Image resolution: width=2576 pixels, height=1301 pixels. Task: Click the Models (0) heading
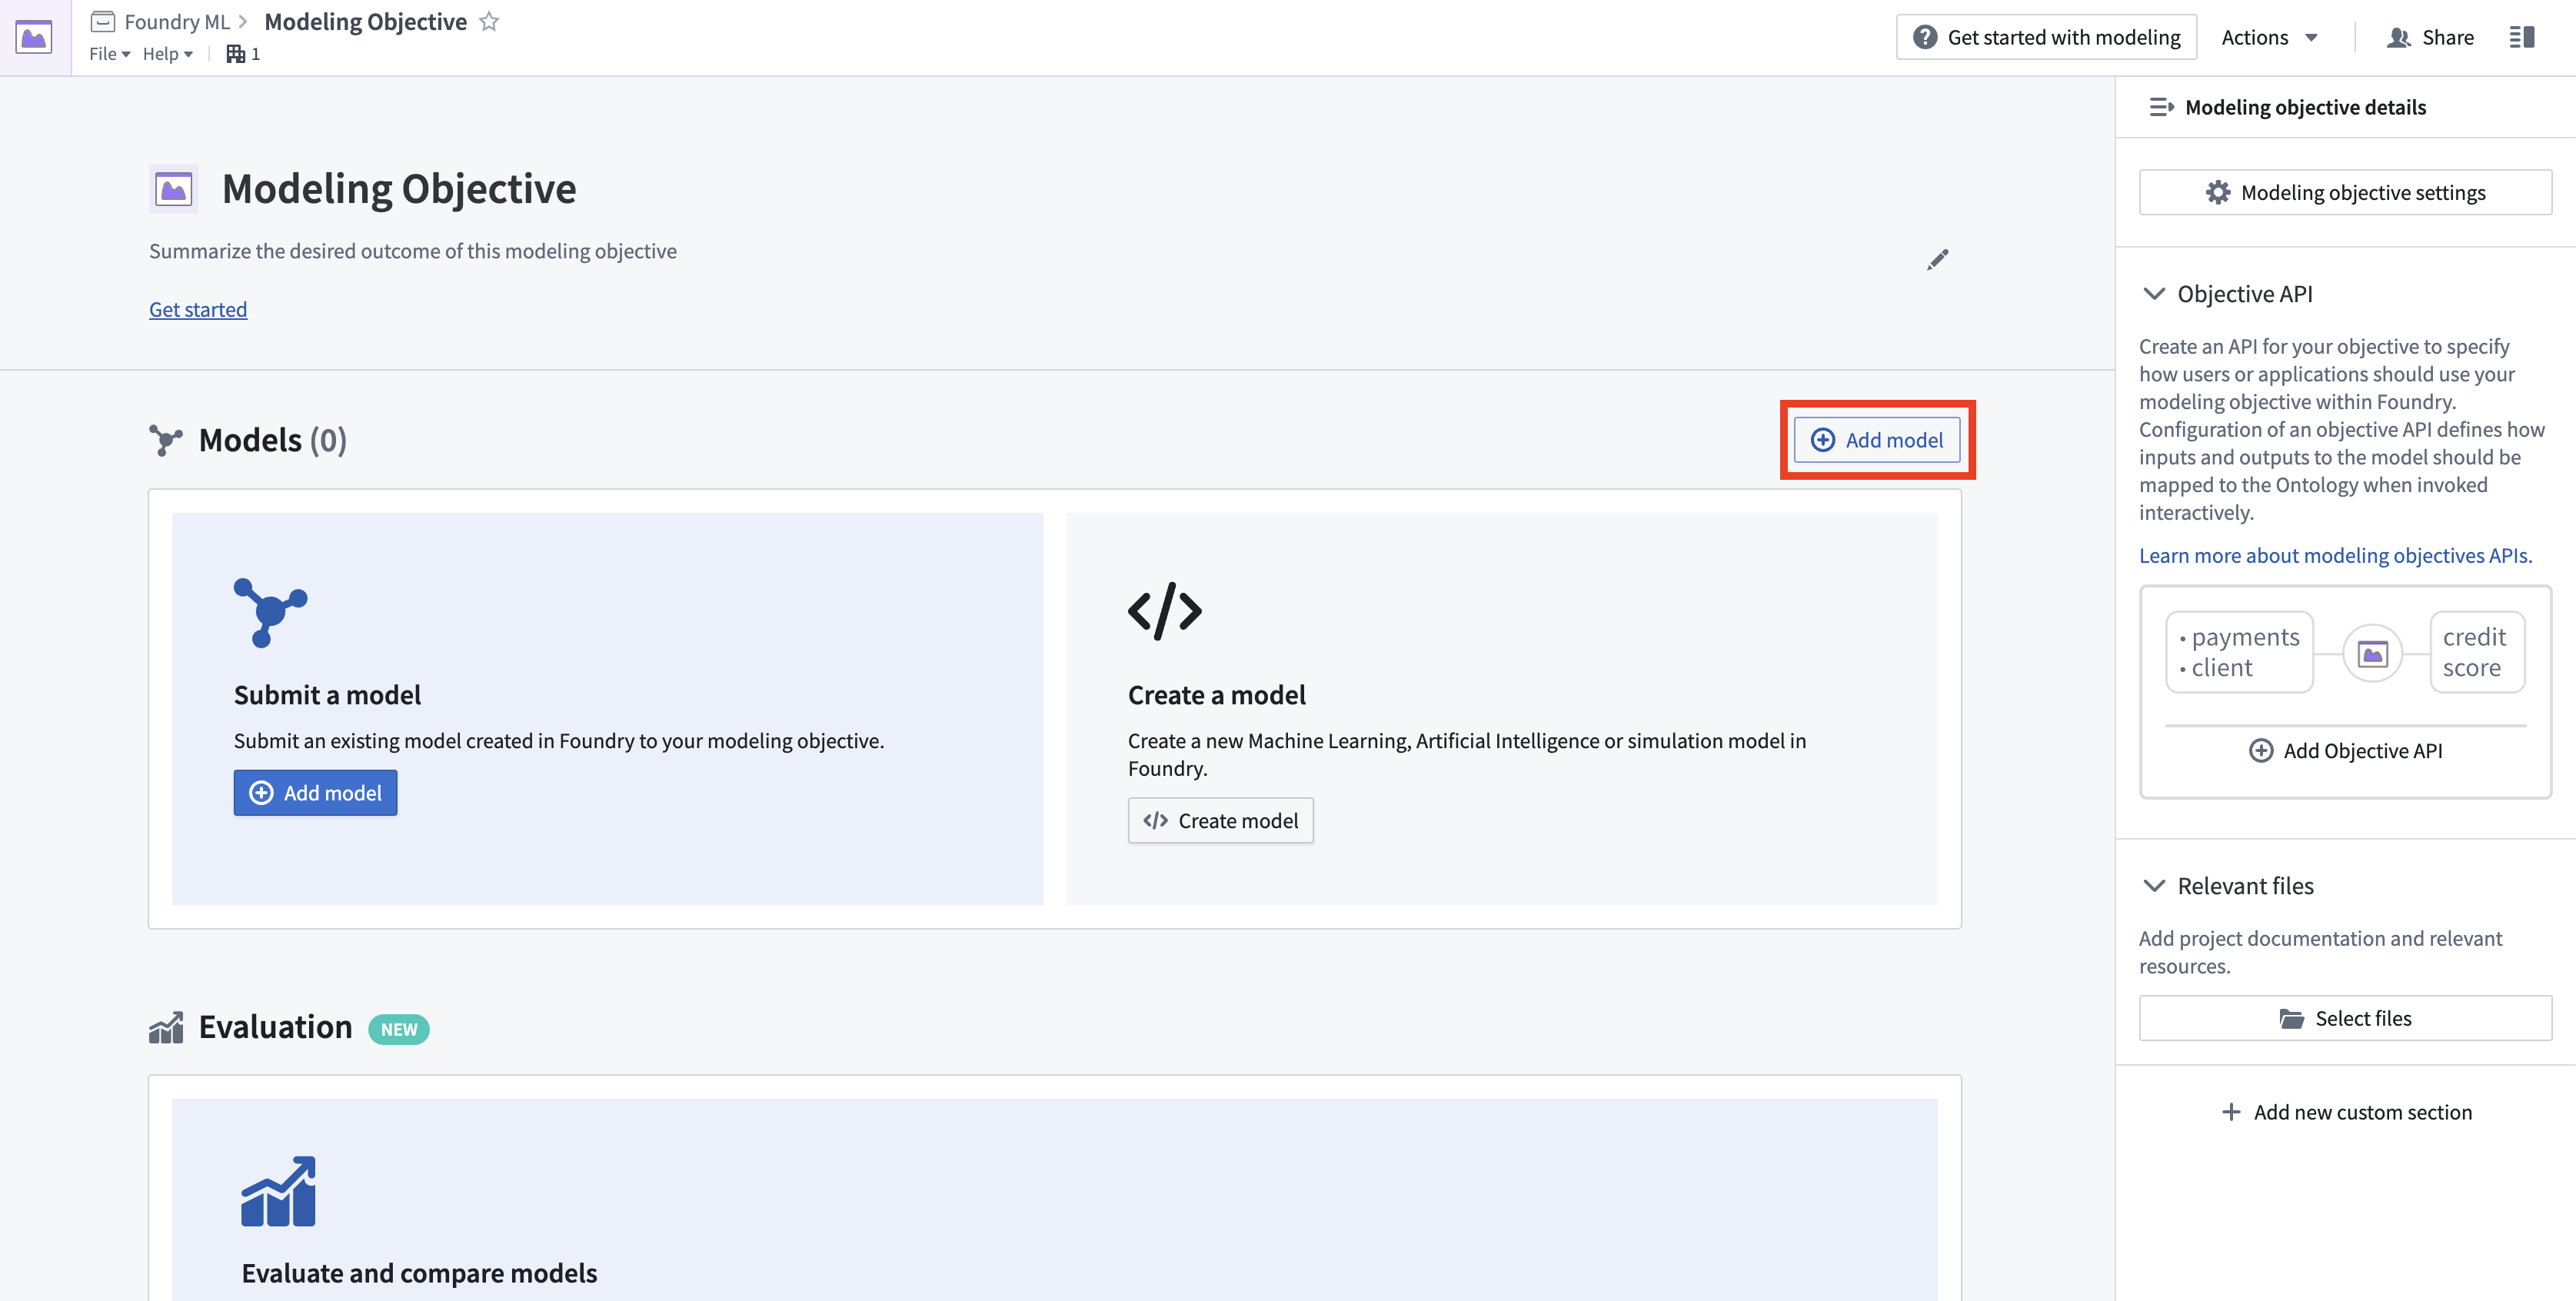(273, 440)
